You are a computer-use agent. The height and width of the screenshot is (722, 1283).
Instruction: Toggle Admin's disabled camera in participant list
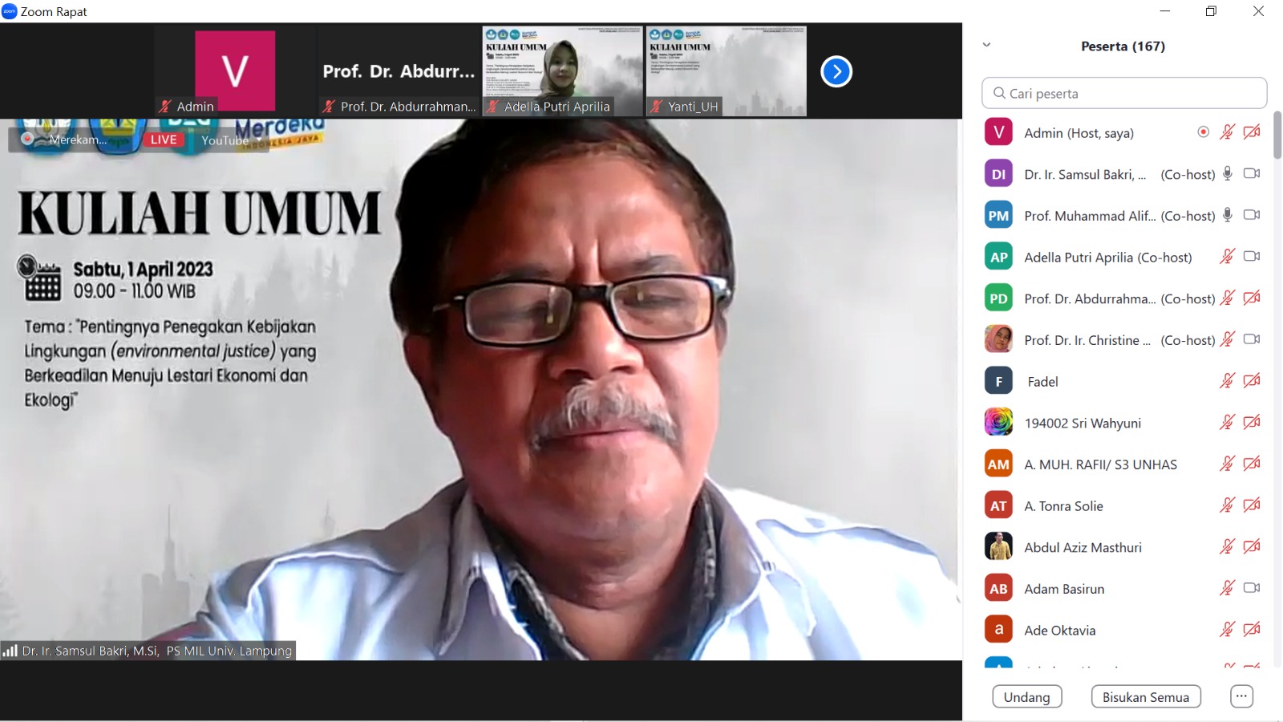tap(1251, 132)
